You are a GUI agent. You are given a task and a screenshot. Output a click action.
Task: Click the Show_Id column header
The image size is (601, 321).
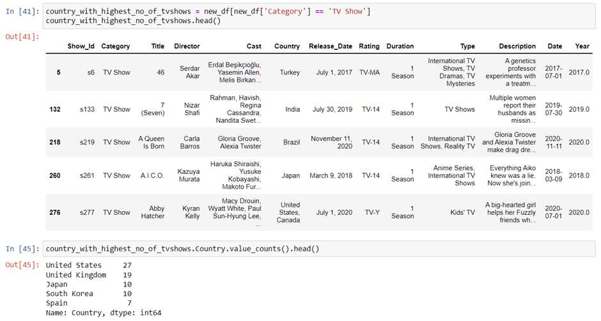click(81, 47)
